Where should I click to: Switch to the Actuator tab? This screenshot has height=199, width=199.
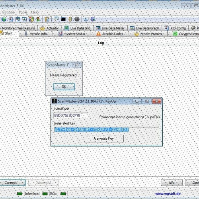pos(50,28)
